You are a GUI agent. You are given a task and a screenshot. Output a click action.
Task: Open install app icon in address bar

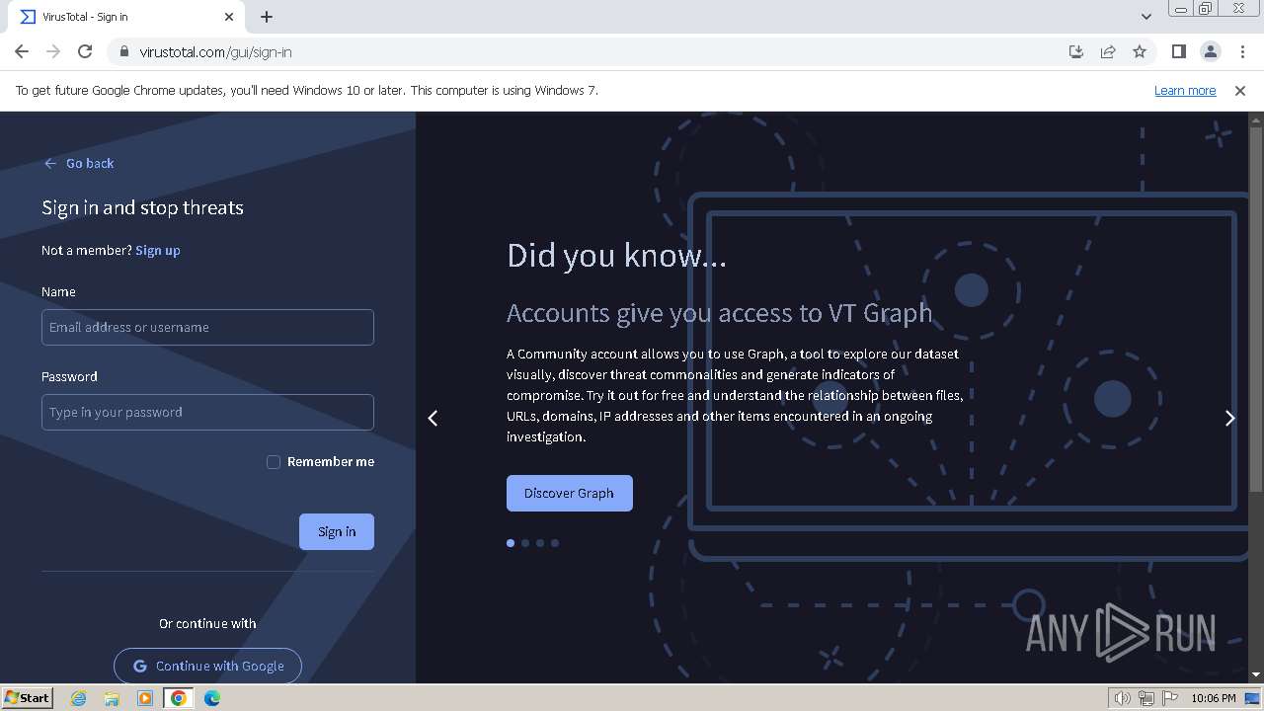tap(1076, 51)
